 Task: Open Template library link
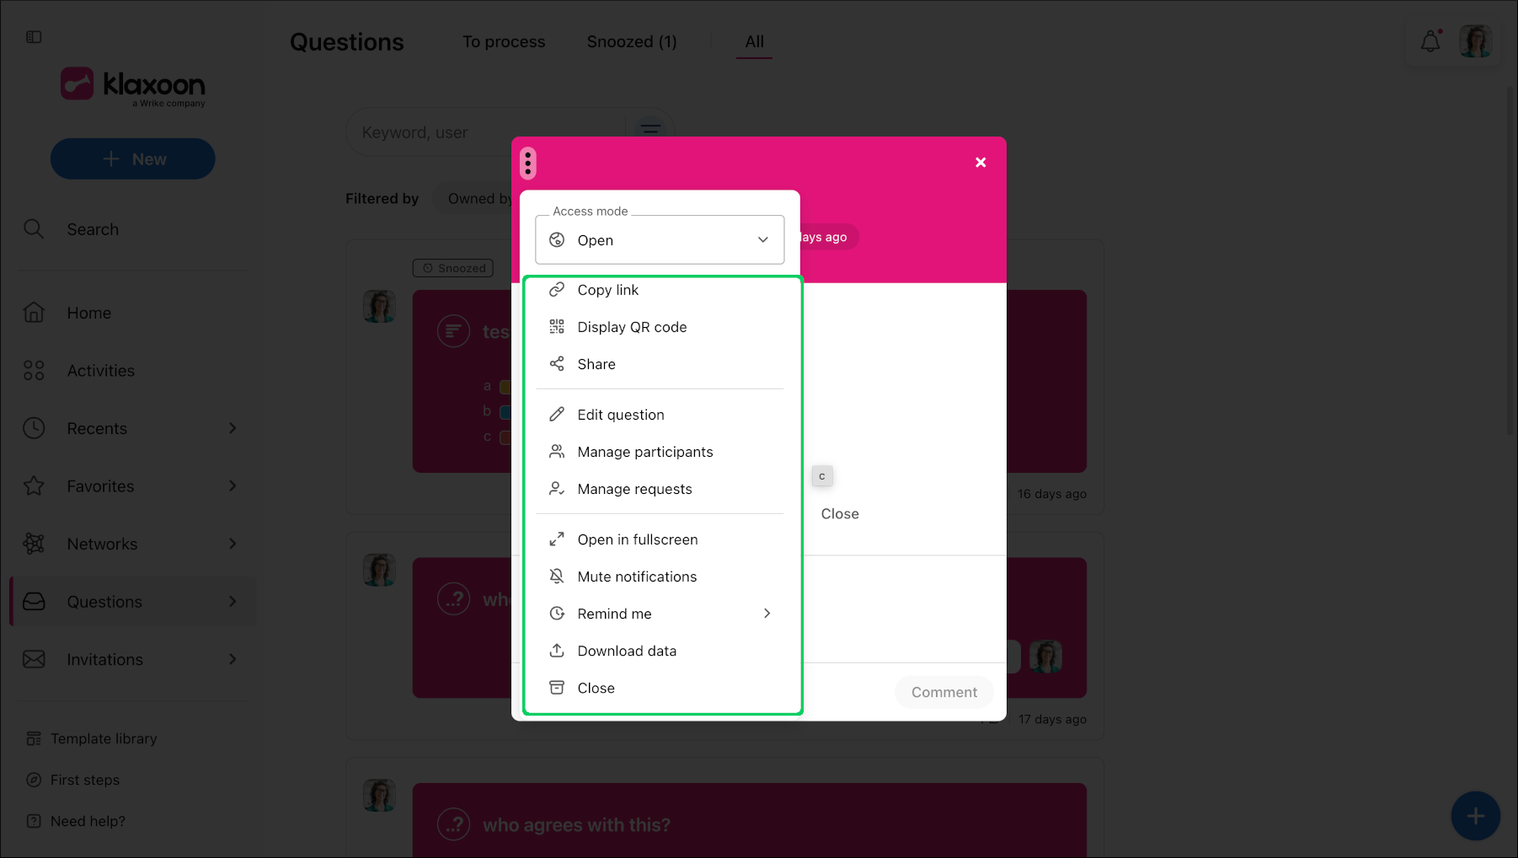click(104, 738)
